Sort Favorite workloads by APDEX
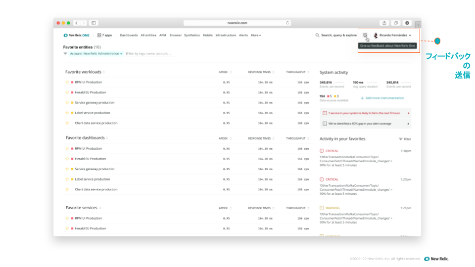Image resolution: width=475 pixels, height=267 pixels. (x=225, y=72)
